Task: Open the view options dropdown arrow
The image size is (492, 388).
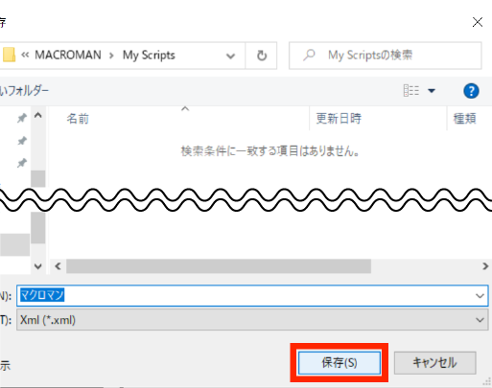Action: pyautogui.click(x=432, y=91)
